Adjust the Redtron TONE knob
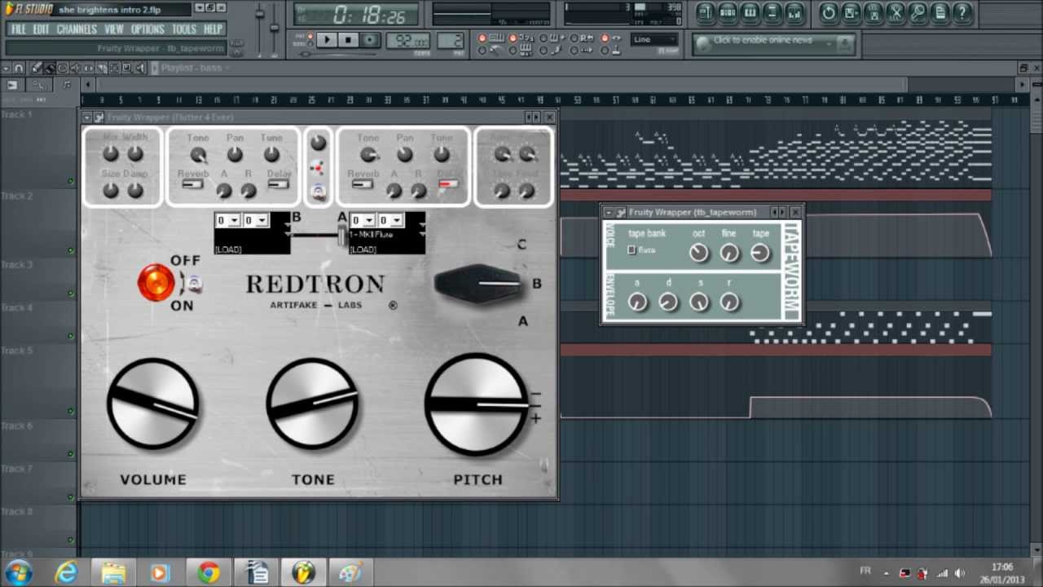The height and width of the screenshot is (587, 1043). (312, 403)
